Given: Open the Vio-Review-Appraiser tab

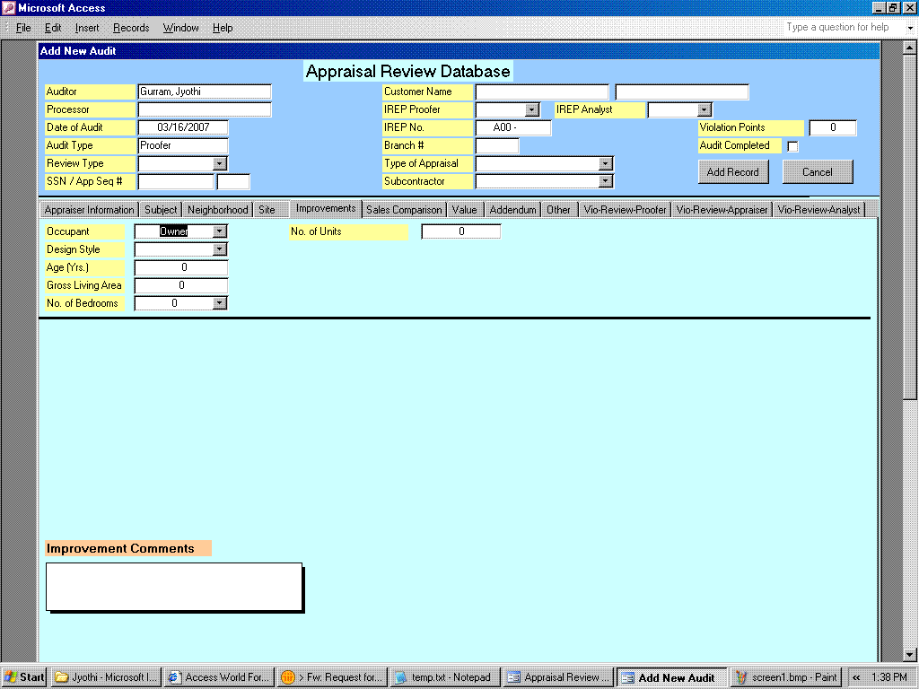Looking at the screenshot, I should (722, 210).
